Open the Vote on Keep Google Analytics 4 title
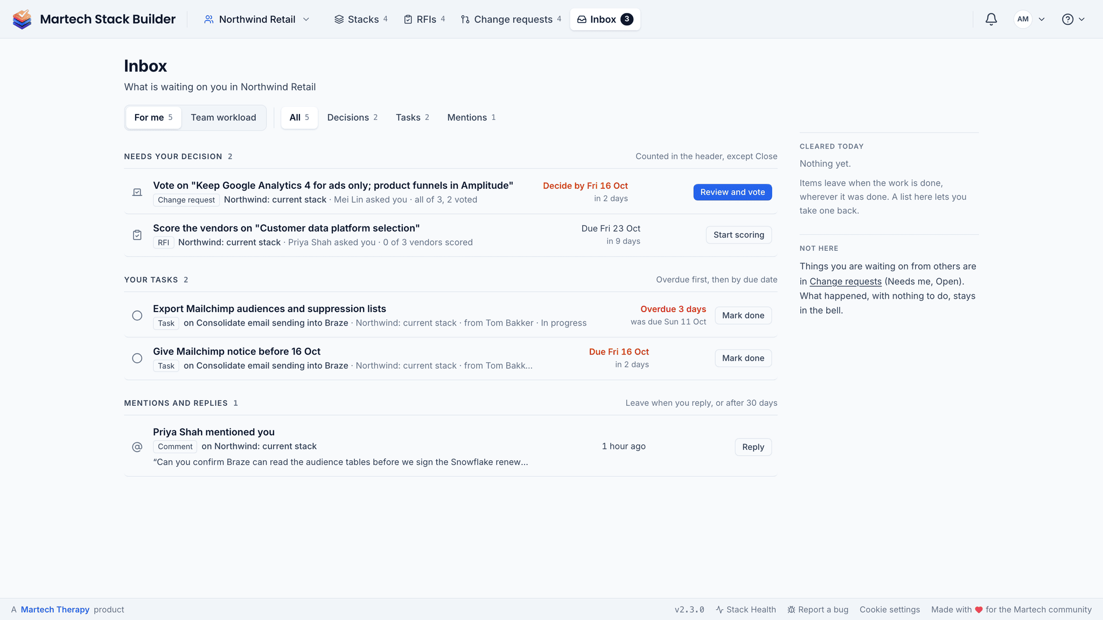This screenshot has height=620, width=1103. click(333, 186)
